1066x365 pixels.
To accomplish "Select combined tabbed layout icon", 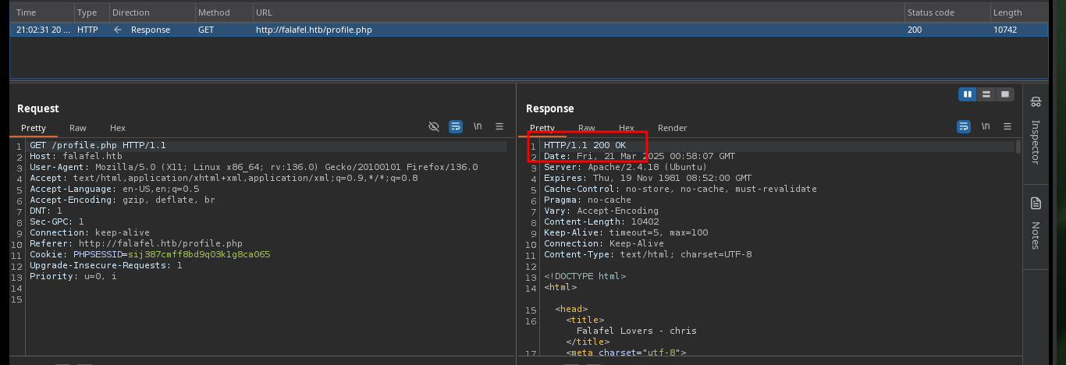I will pos(1005,94).
